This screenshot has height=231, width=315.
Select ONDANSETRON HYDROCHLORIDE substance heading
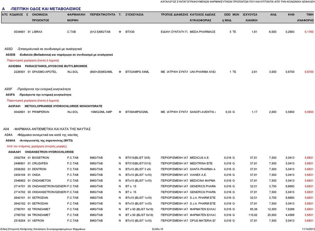[49, 152]
